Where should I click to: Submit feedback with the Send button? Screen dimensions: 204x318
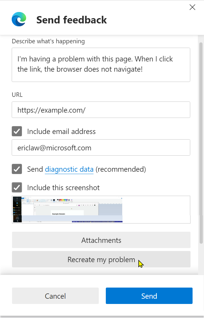coord(149,296)
